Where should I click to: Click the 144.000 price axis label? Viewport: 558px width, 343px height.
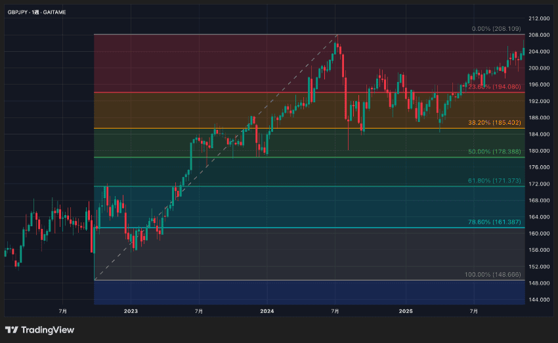click(539, 300)
